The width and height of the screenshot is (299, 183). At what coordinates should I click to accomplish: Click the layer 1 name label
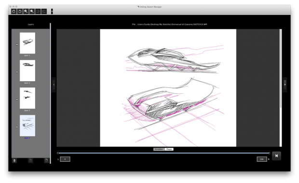coord(27,56)
